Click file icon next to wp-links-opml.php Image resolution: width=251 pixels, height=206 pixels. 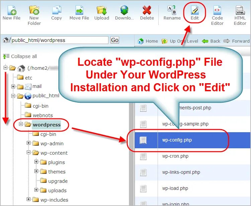143,172
